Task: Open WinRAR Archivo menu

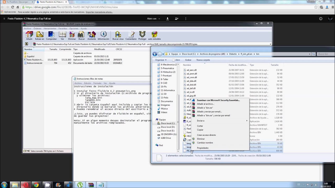Action: 27,28
